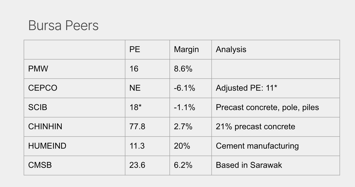Select the Precast concrete, pole, piles text
Screen dimensions: 355x187
coord(267,107)
